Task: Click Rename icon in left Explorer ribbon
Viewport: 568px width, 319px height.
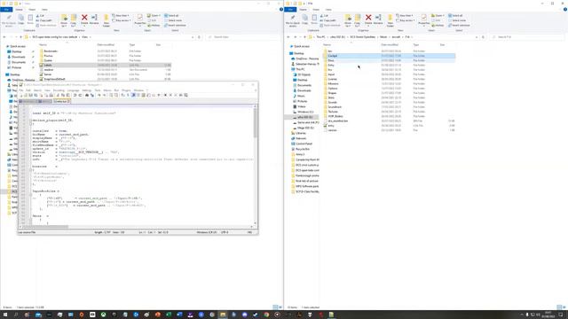Action: click(94, 19)
